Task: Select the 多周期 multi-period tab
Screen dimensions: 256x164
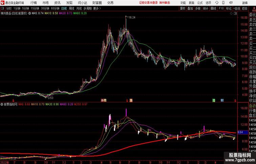Action: 87,8
